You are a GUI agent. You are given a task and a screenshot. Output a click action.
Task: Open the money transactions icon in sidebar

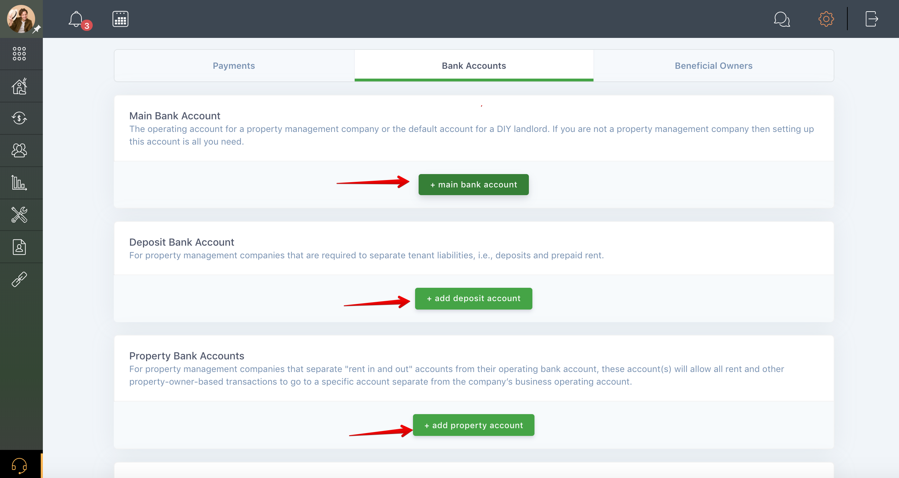coord(19,118)
